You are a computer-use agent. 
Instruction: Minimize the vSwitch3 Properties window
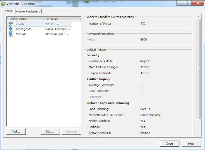(x=180, y=3)
